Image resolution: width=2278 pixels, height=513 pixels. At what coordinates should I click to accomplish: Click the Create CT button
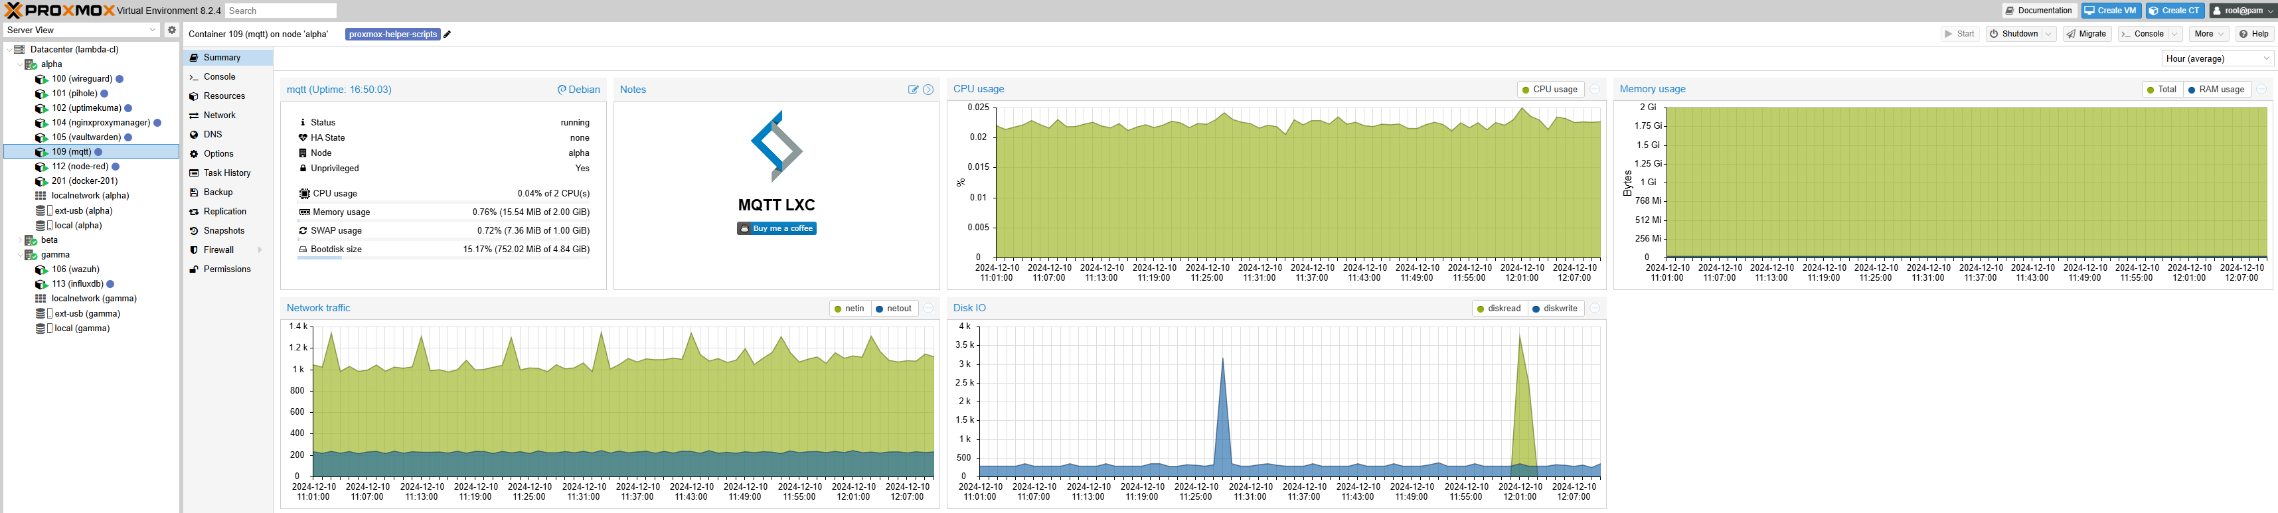pos(2174,11)
